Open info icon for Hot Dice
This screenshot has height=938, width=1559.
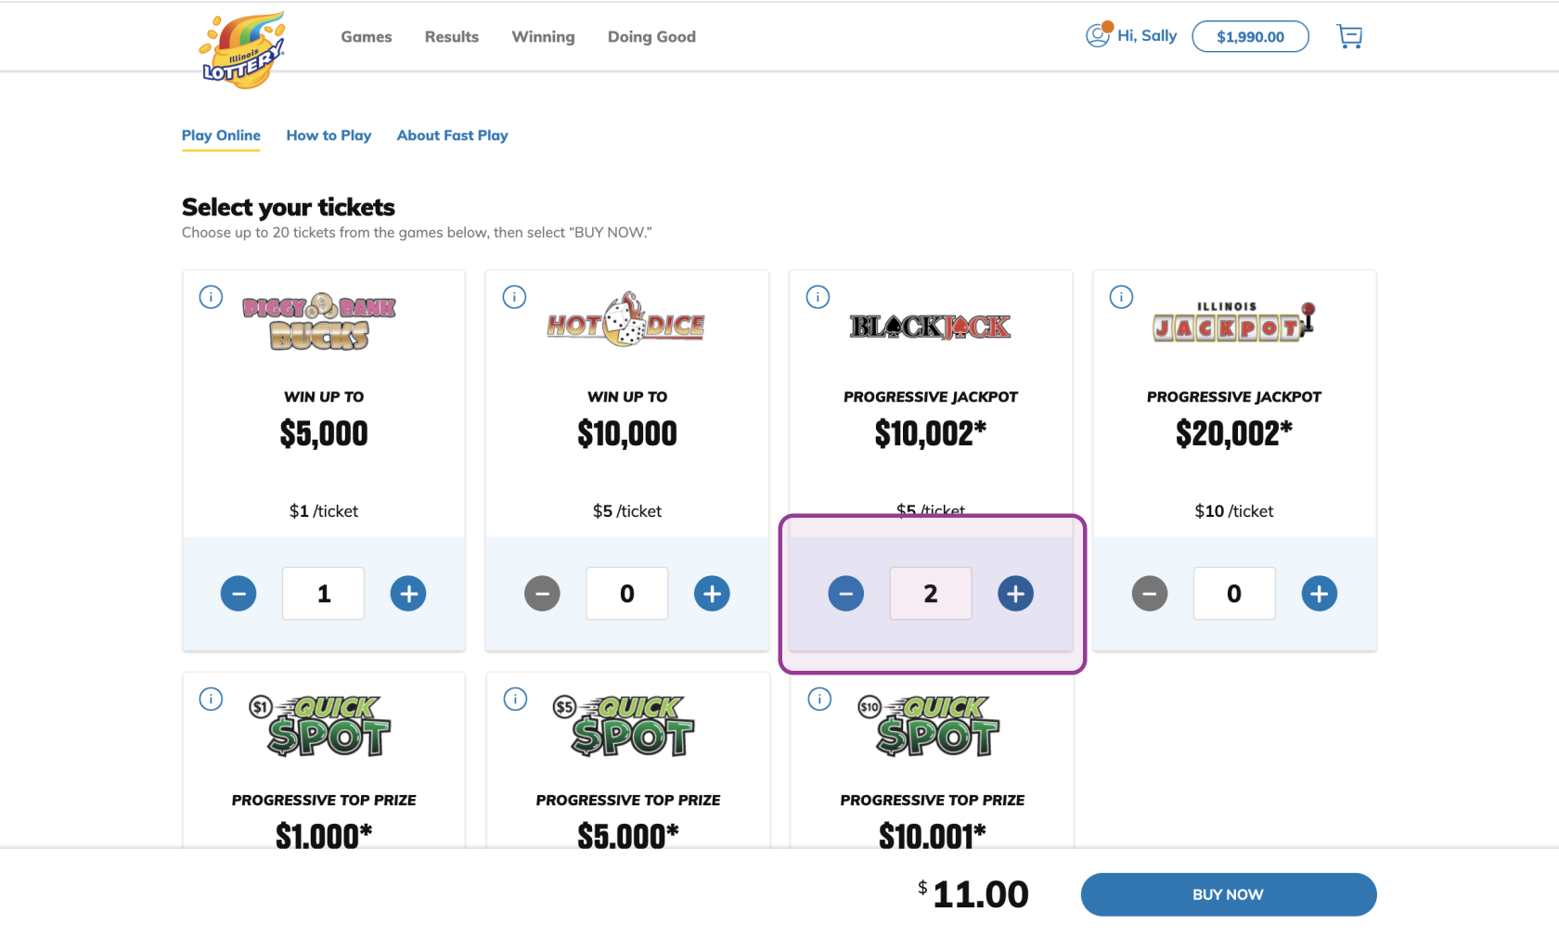tap(514, 297)
